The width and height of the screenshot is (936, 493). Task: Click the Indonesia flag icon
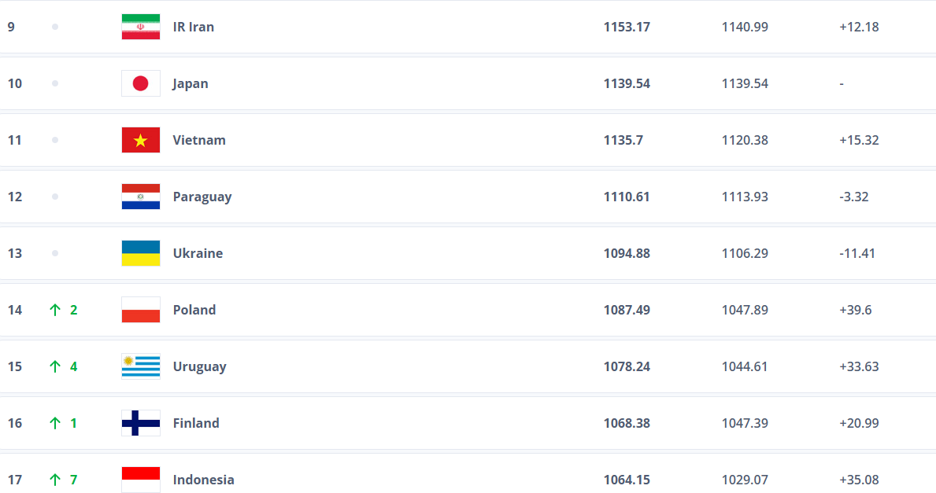tap(141, 479)
